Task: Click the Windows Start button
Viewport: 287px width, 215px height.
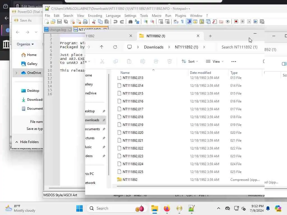Action: coord(79,208)
